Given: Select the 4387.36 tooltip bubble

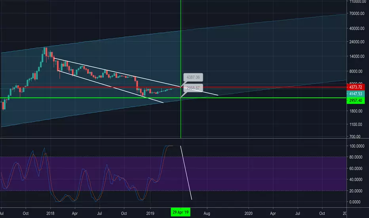Looking at the screenshot, I should coord(193,77).
